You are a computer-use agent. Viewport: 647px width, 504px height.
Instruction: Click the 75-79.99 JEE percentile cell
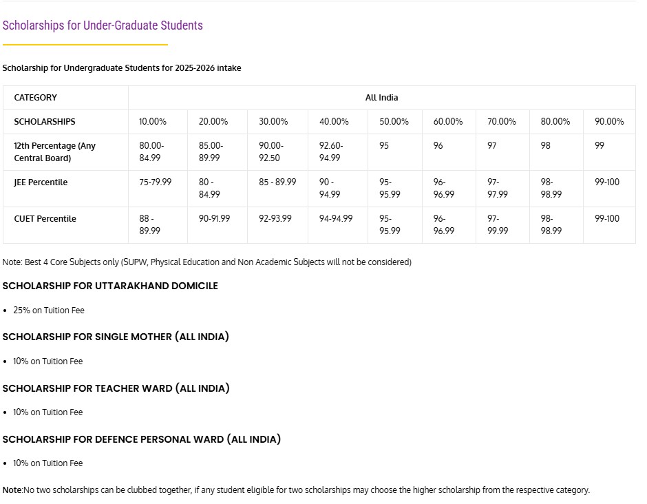click(158, 189)
